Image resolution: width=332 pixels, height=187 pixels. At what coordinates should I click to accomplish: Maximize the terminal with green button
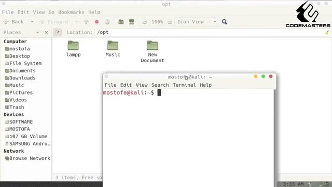[263, 76]
